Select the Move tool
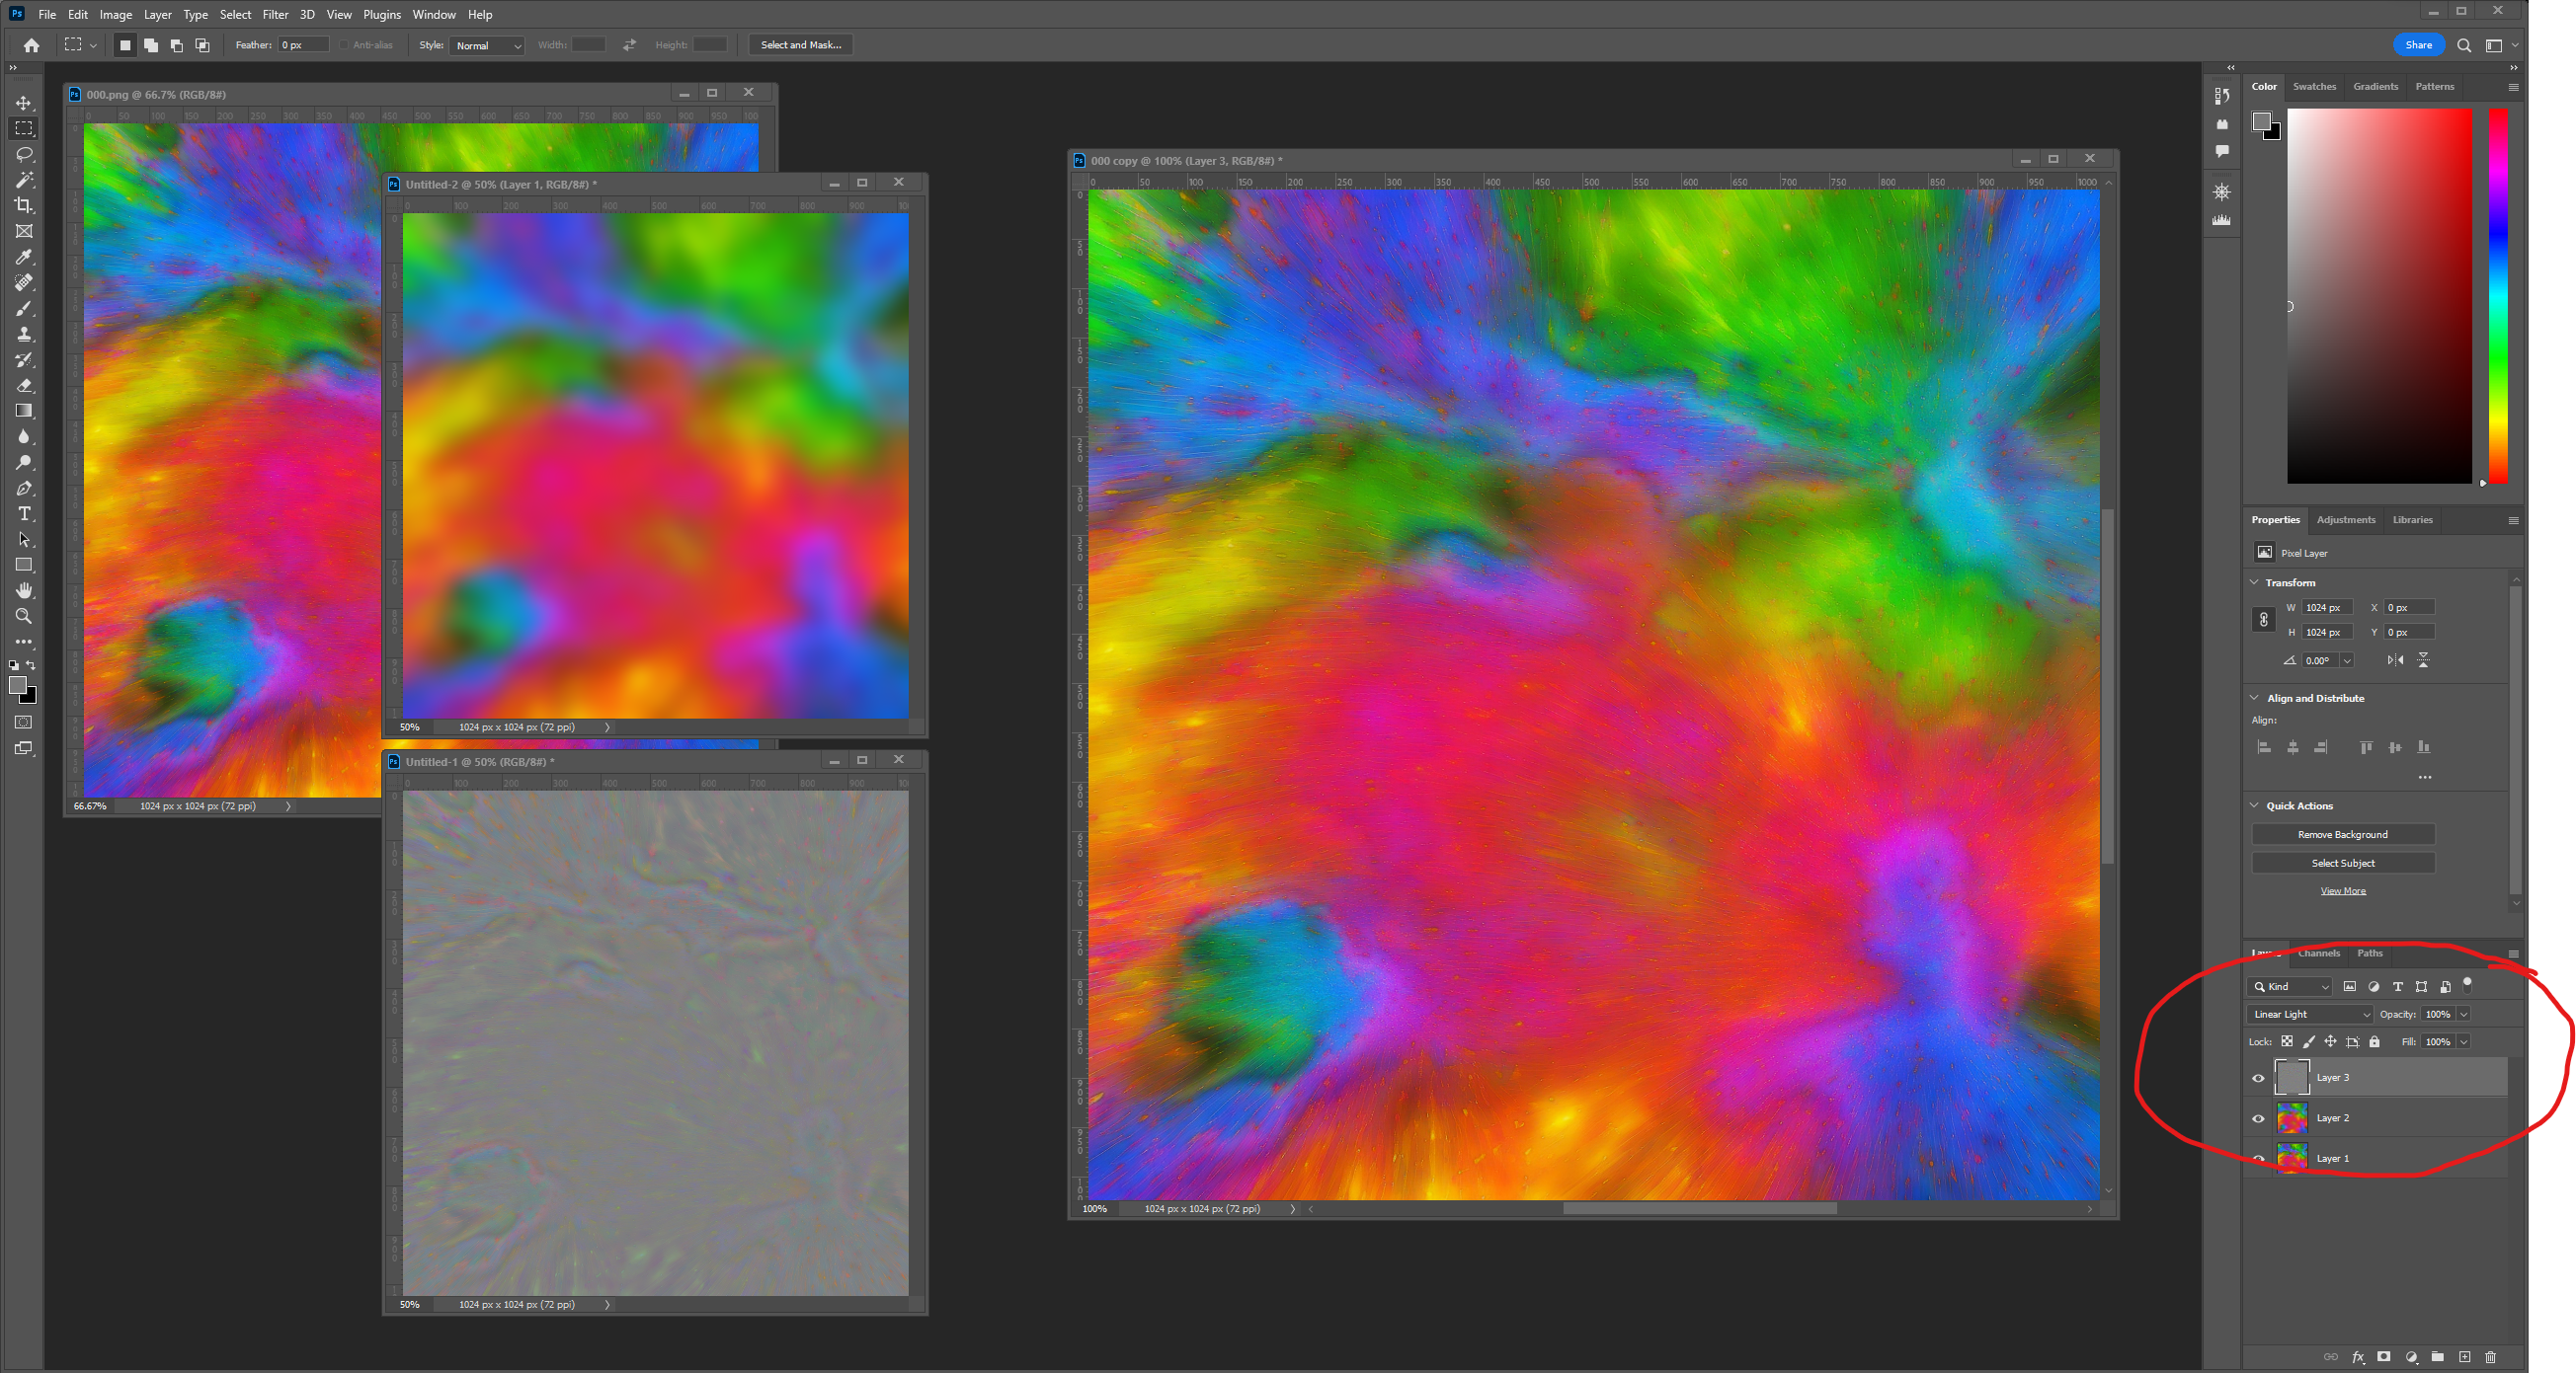2576x1373 pixels. (x=24, y=102)
